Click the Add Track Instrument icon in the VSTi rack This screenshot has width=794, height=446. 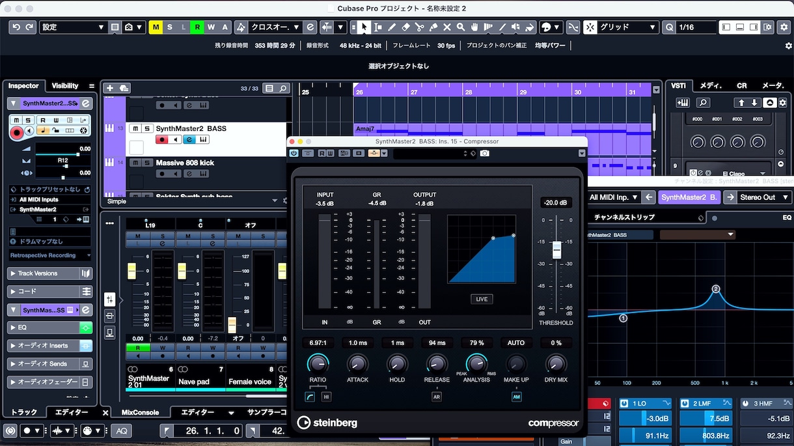[683, 102]
